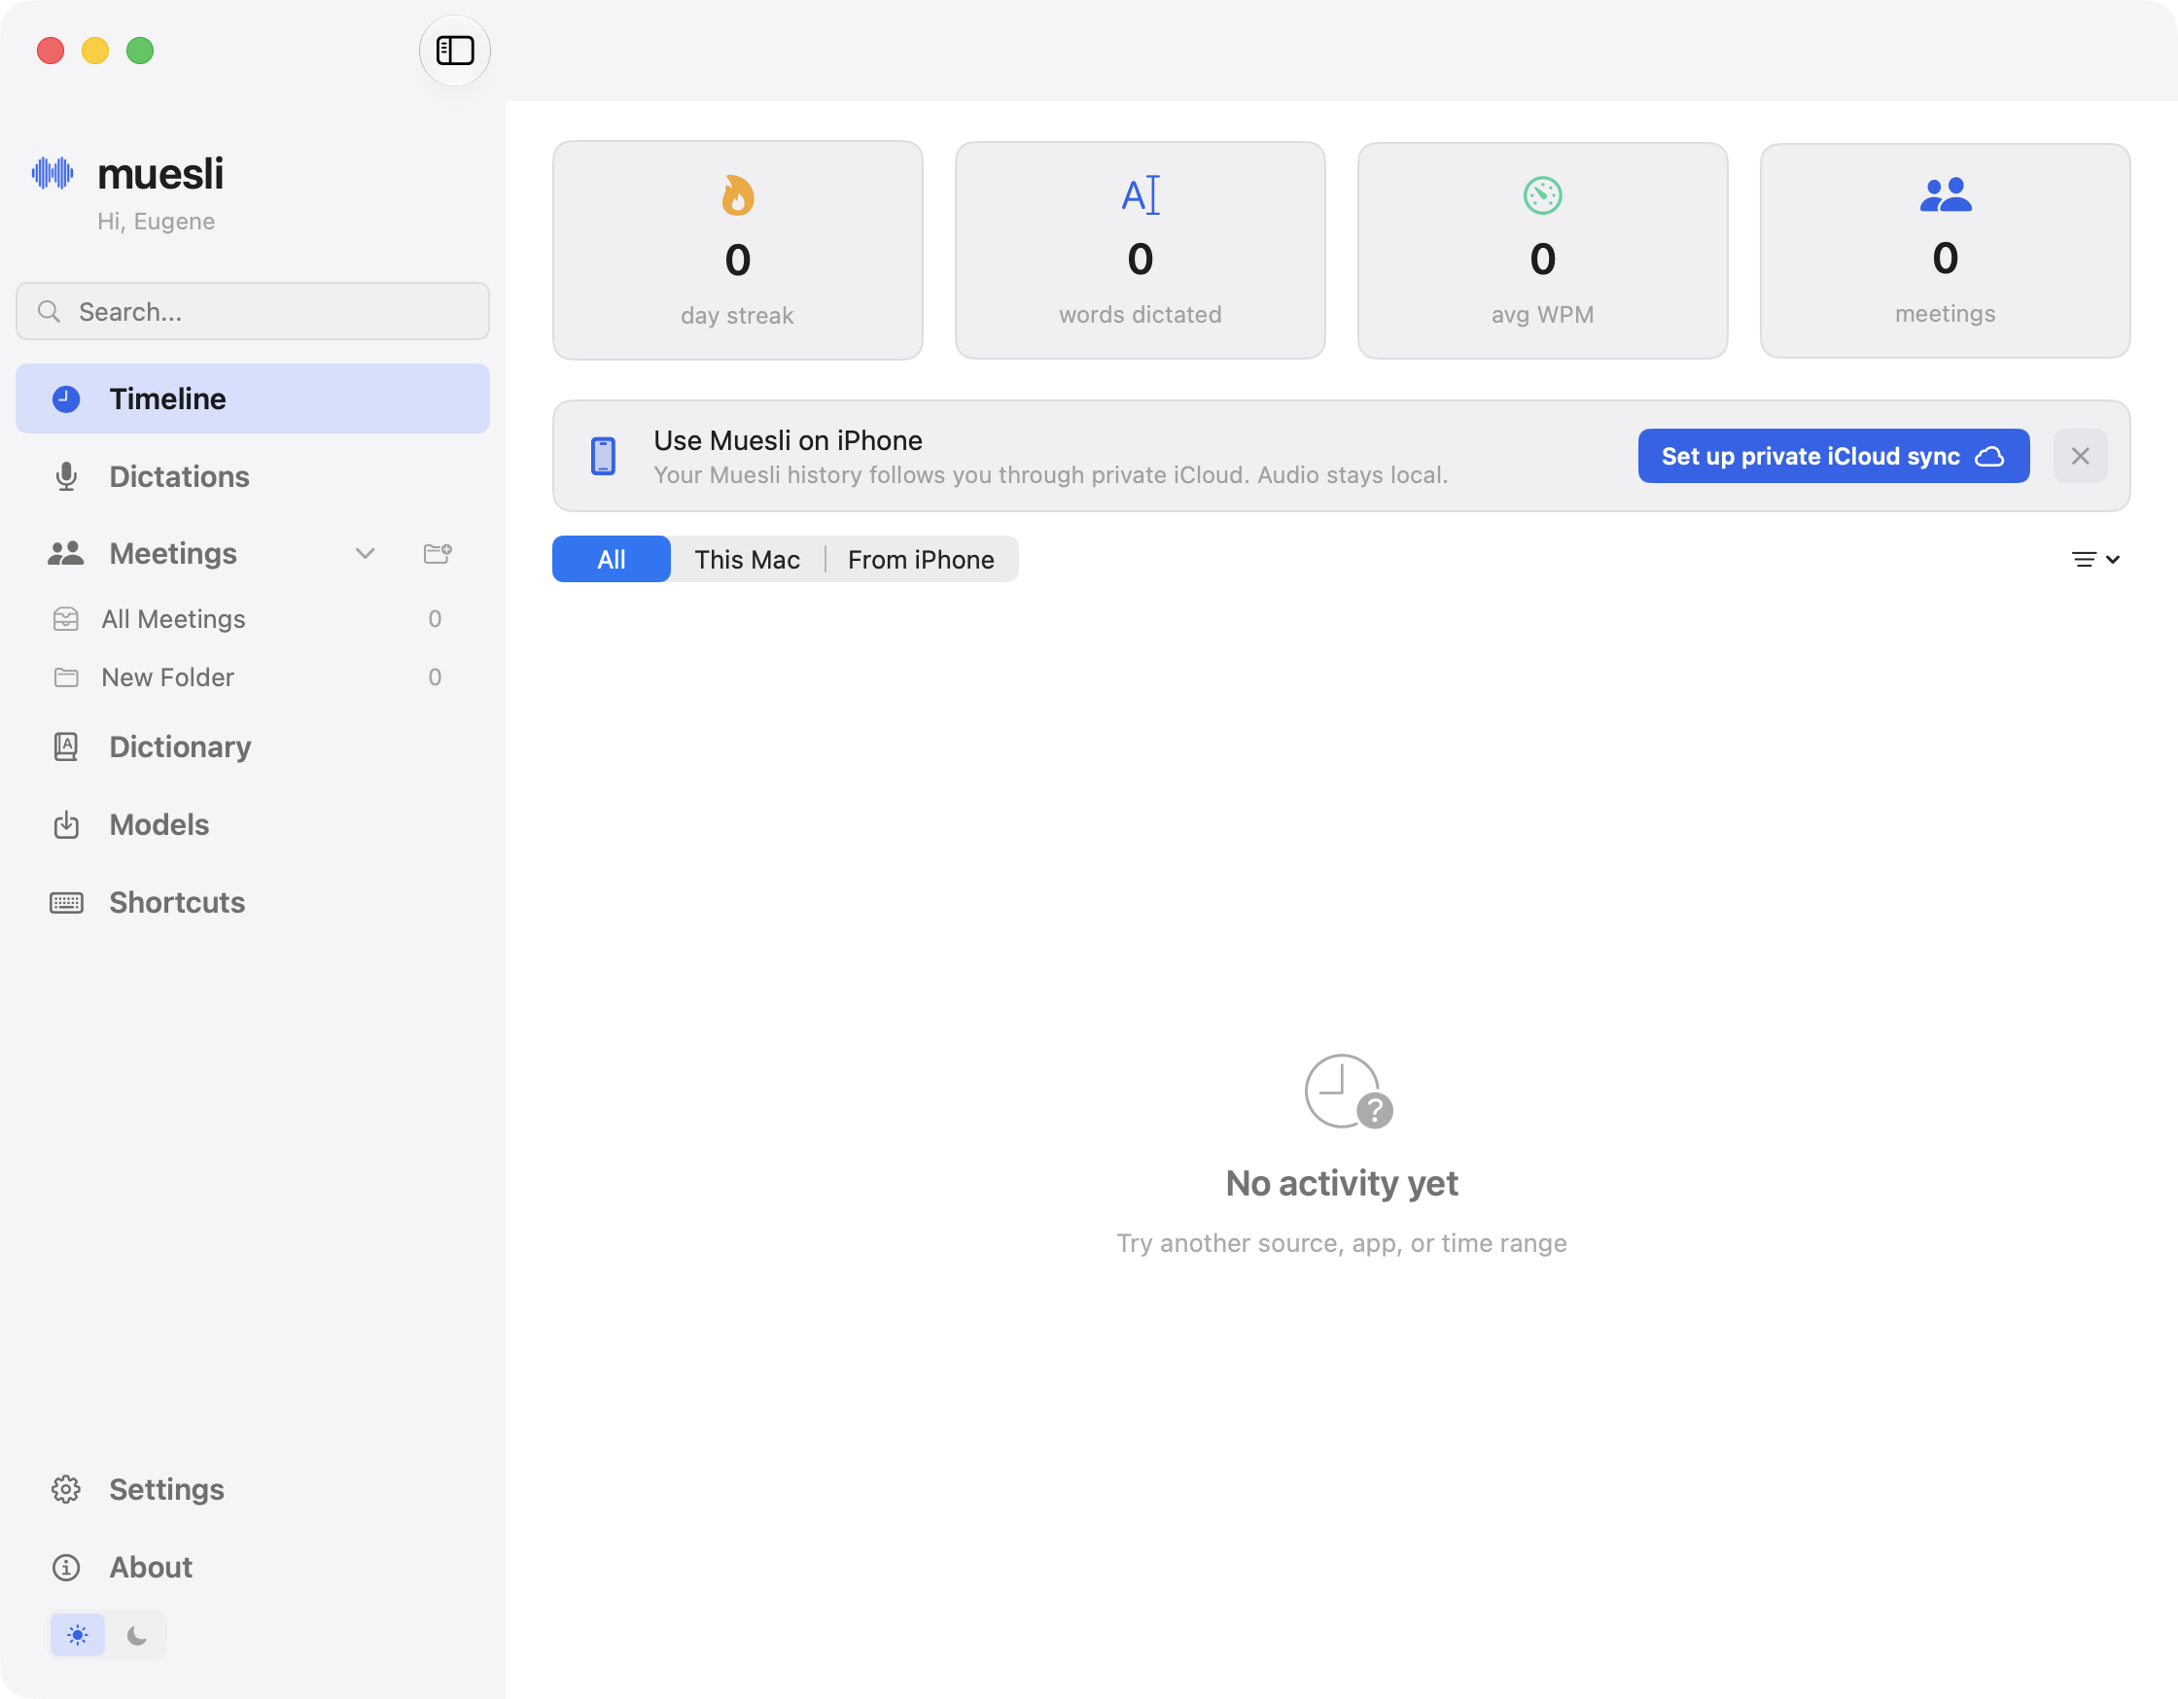Collapse the Meetings section chevron
This screenshot has height=1699, width=2178.
coord(365,553)
